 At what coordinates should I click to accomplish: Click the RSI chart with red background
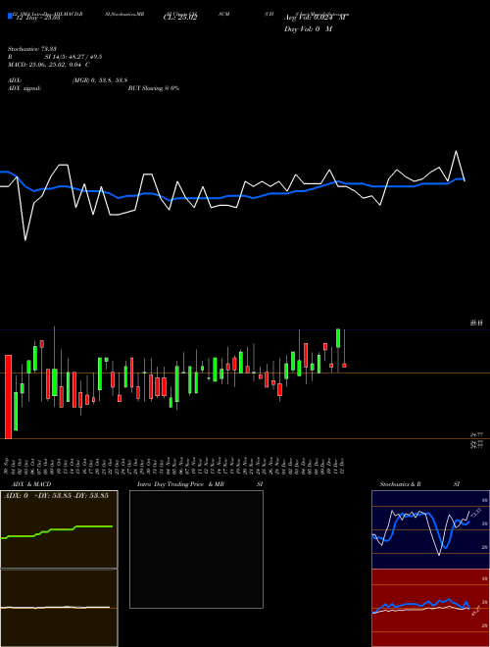point(430,607)
